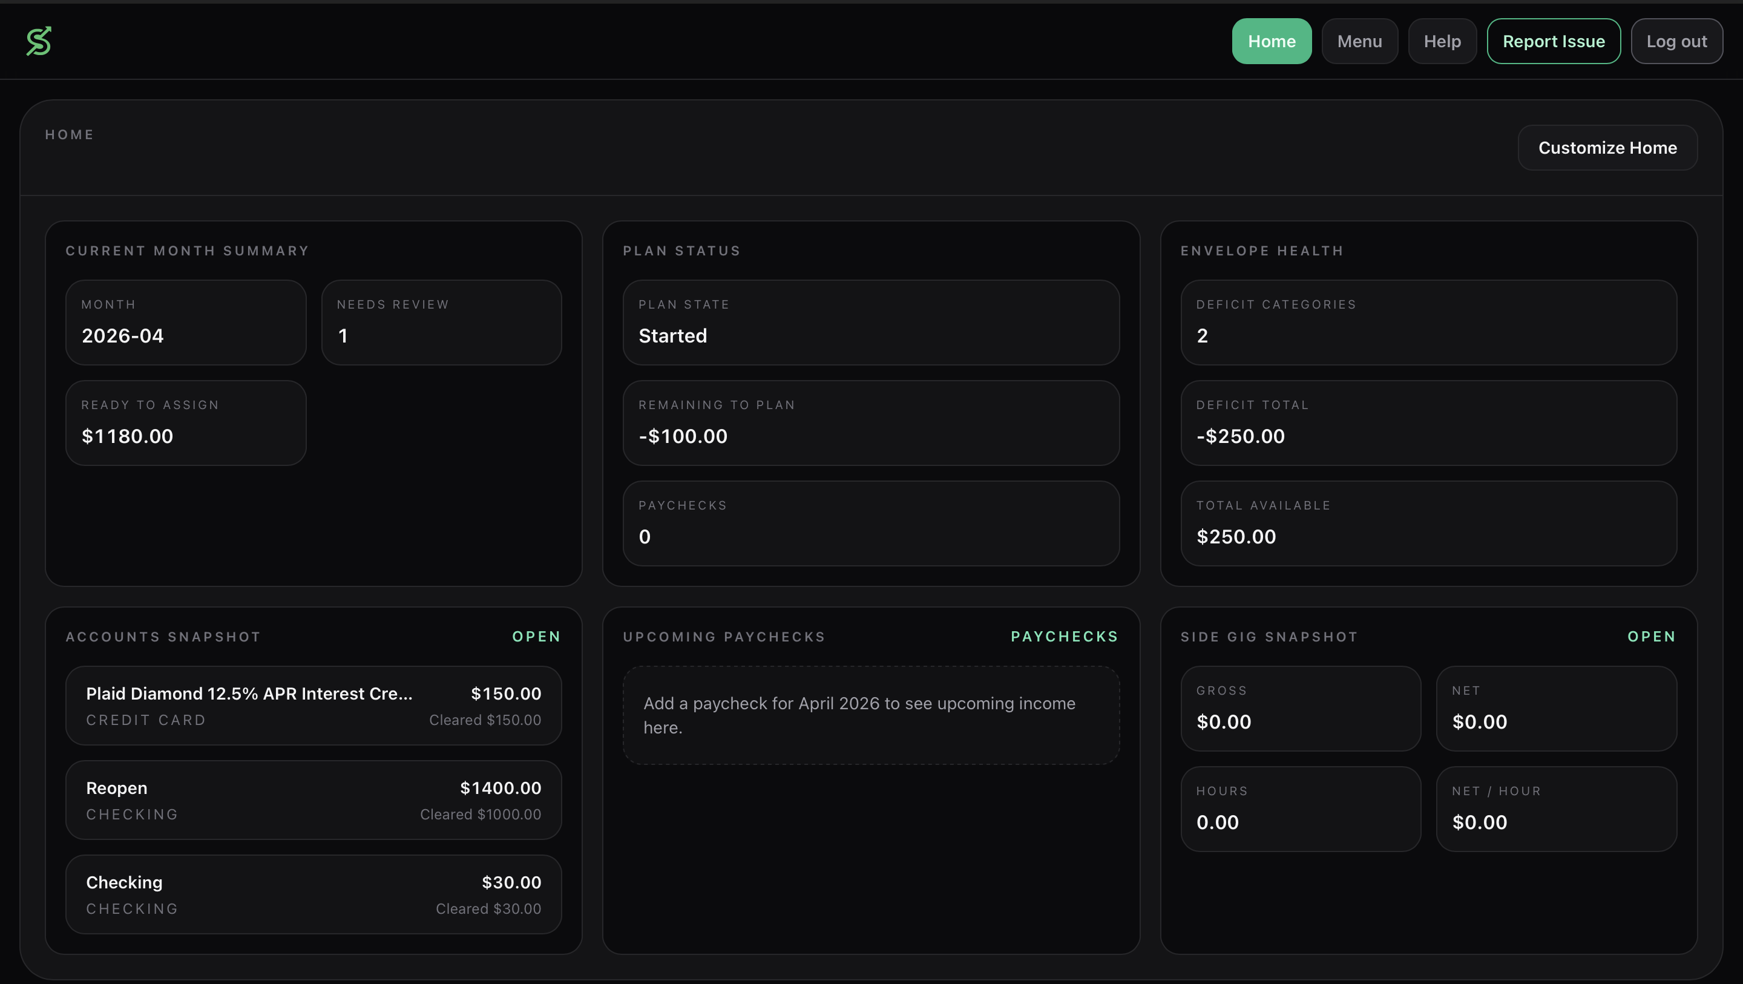Select the Home tab in the navigation
1743x984 pixels.
point(1272,41)
